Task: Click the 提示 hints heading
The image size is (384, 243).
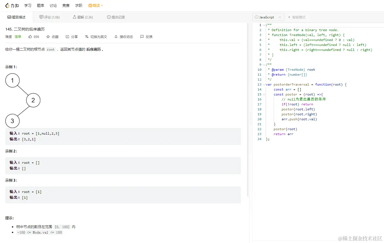Action: tap(10, 218)
